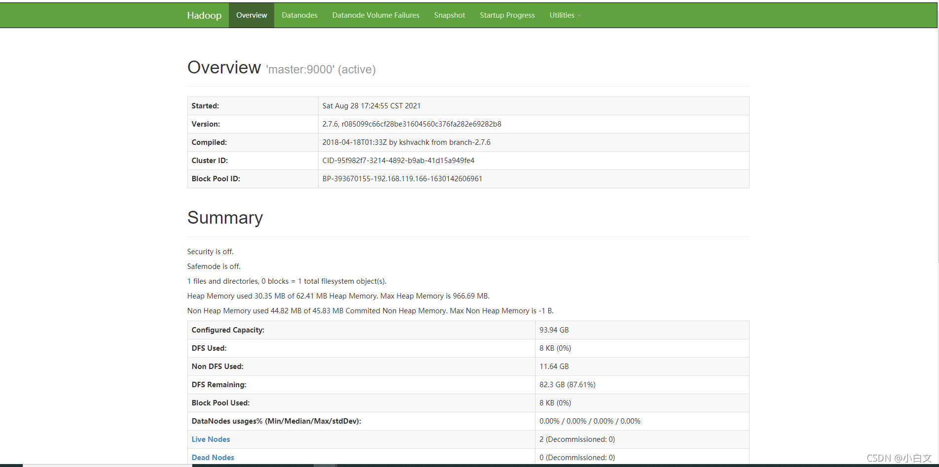Screen dimensions: 939x467
Task: Open the Snapshot tab
Action: tap(449, 15)
